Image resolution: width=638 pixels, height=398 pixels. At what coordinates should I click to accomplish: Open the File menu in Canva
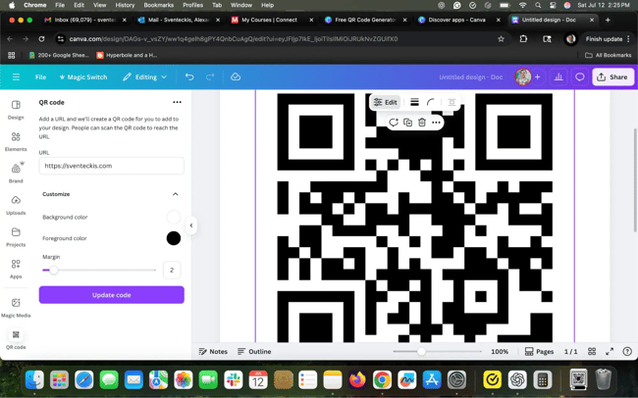pyautogui.click(x=40, y=76)
